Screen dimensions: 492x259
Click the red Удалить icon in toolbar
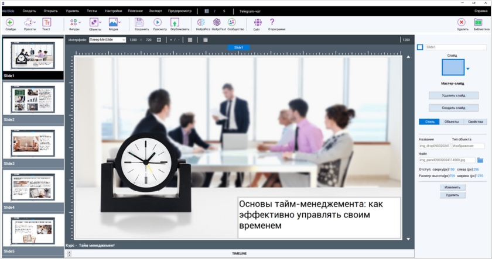[462, 22]
